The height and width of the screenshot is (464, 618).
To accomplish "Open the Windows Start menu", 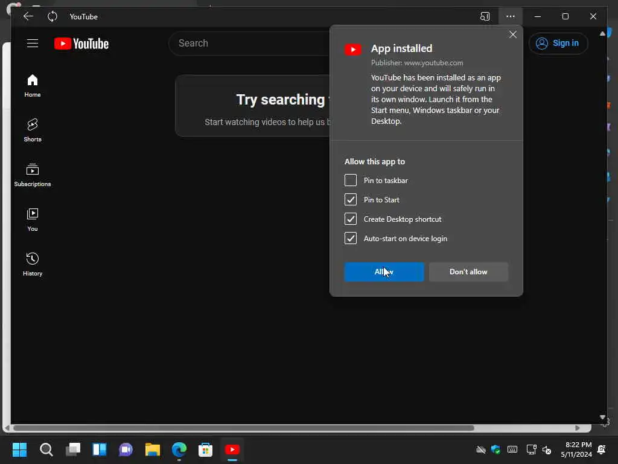I will pyautogui.click(x=20, y=449).
